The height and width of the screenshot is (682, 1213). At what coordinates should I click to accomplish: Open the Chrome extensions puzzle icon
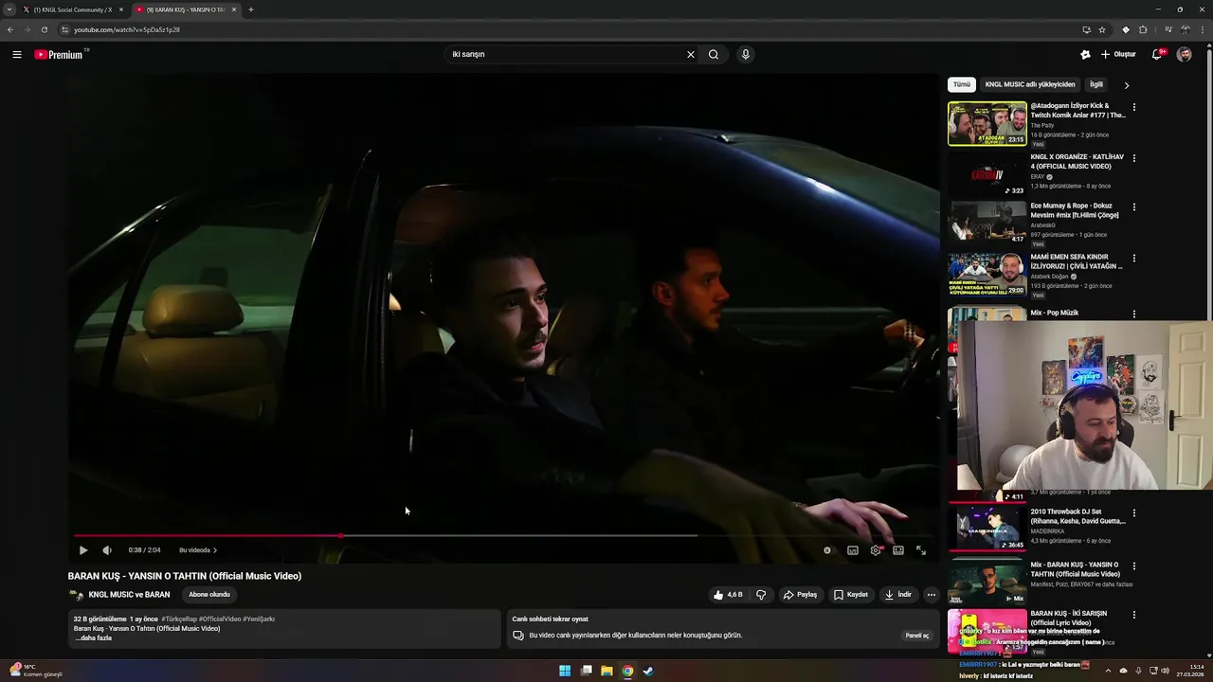(1143, 29)
